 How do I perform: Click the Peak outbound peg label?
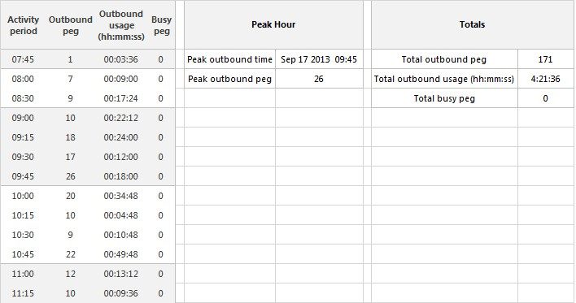click(x=229, y=79)
